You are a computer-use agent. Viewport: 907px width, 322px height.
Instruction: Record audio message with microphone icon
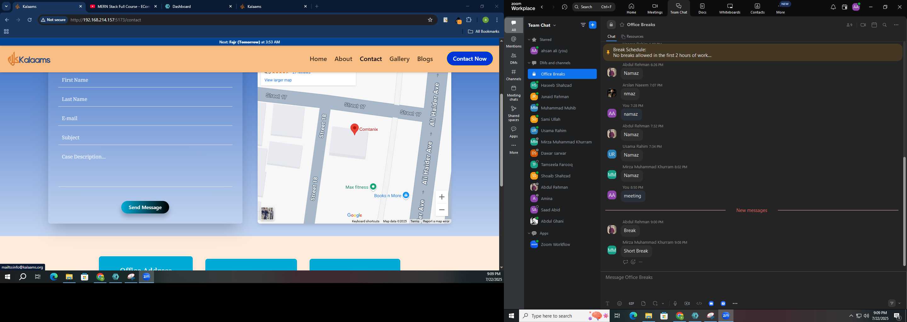click(x=675, y=303)
